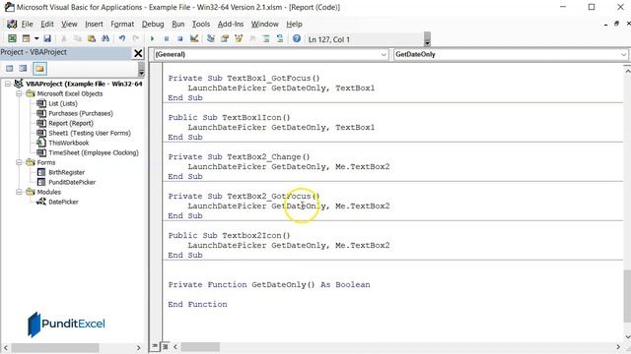Close the Project - VBAProject panel

point(138,53)
